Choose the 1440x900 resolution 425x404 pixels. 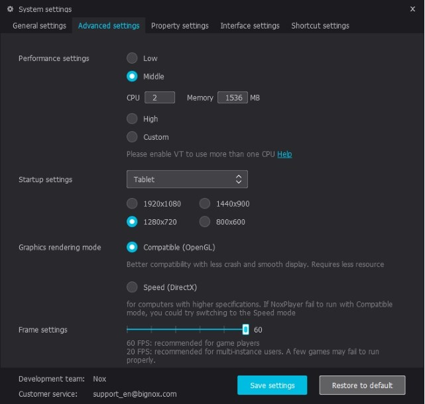[x=205, y=204]
